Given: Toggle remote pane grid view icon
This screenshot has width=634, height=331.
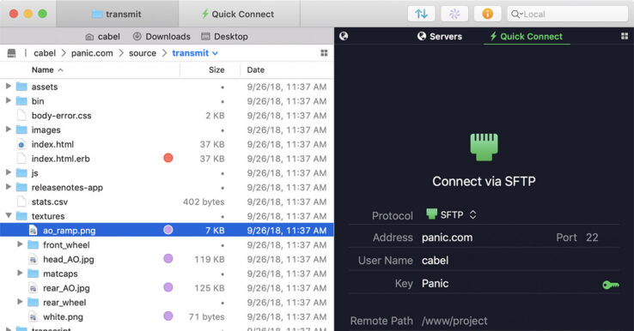Looking at the screenshot, I should [x=625, y=36].
